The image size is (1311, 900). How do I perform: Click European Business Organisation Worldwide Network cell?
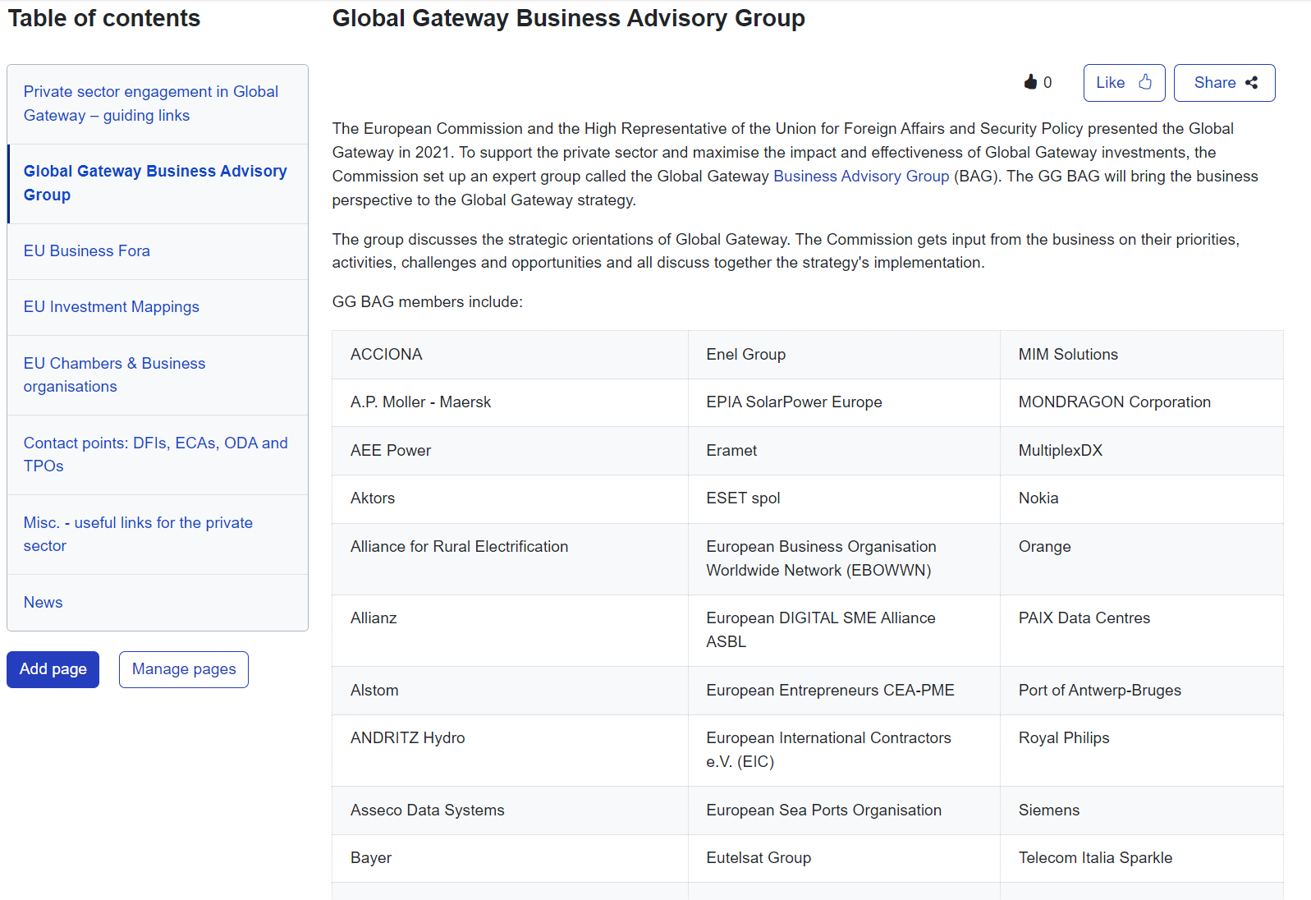844,559
